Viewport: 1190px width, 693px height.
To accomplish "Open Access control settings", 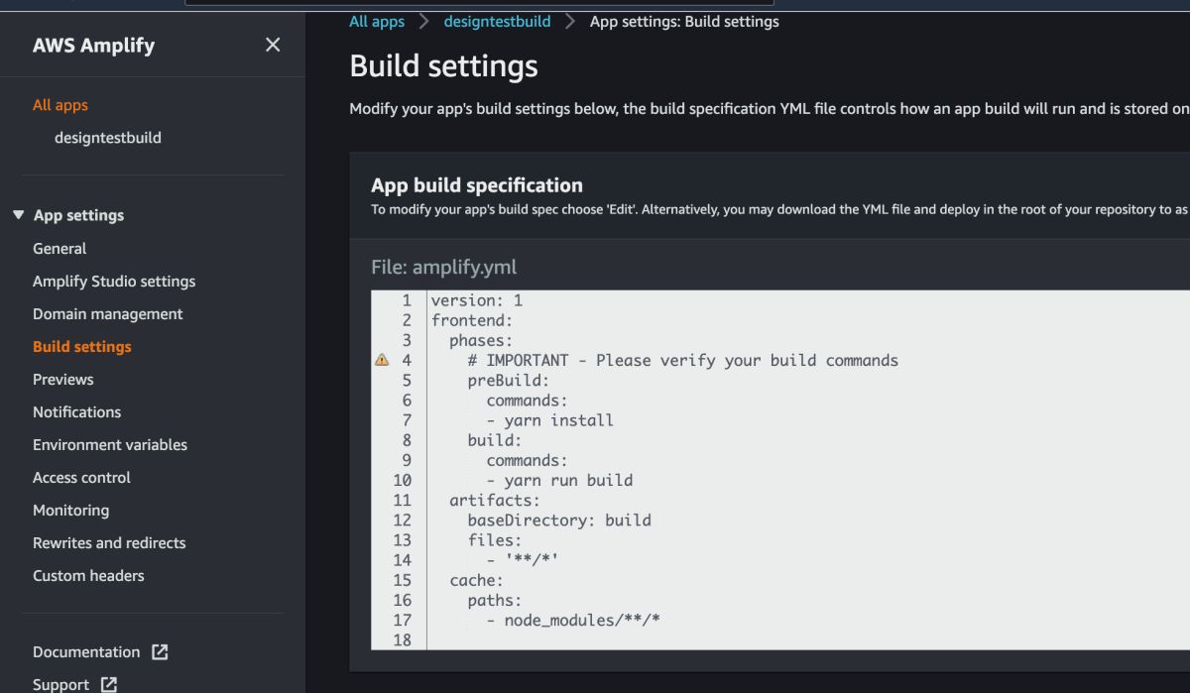I will pyautogui.click(x=82, y=478).
